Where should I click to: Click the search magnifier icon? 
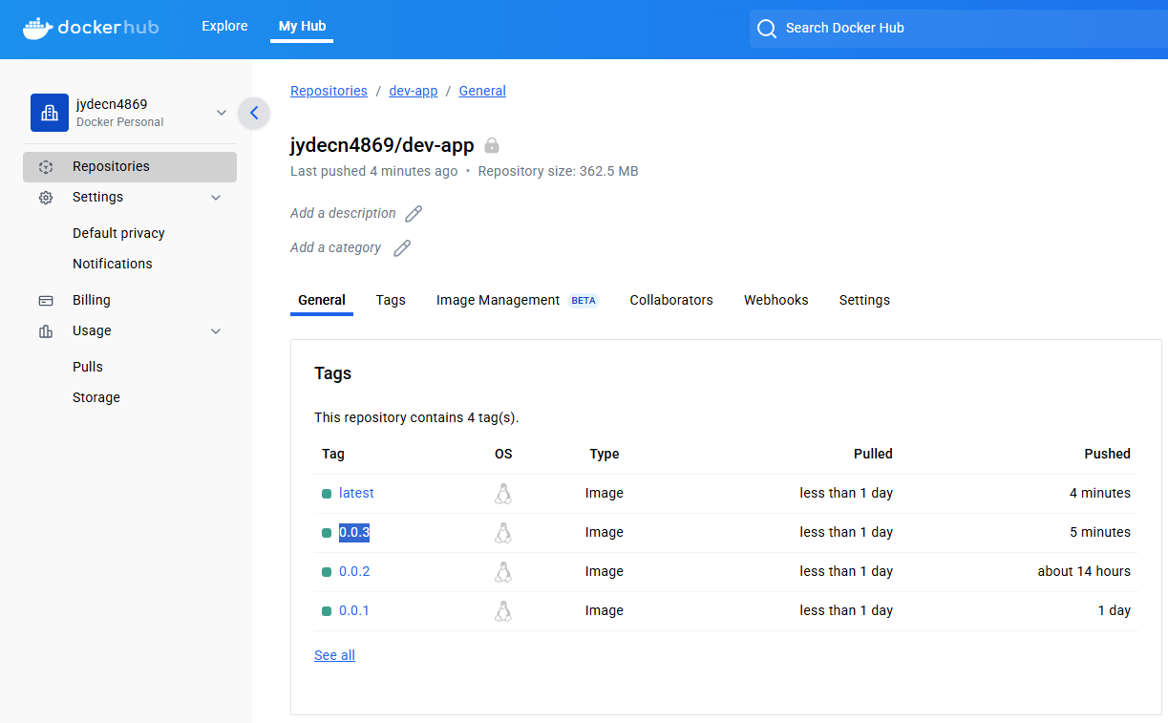[766, 29]
